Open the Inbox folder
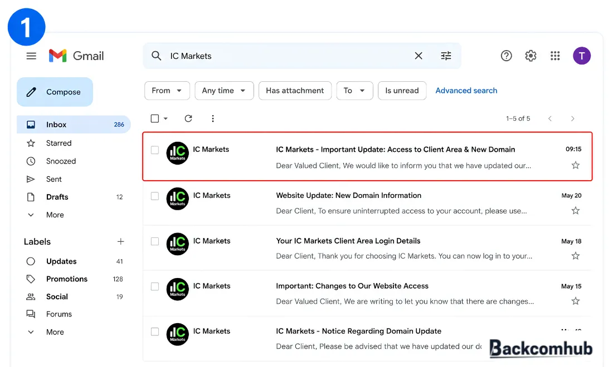This screenshot has height=367, width=613. click(x=74, y=125)
